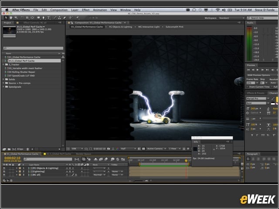Switch to 01.5_Global Perf Cache timeline tab

click(x=57, y=154)
